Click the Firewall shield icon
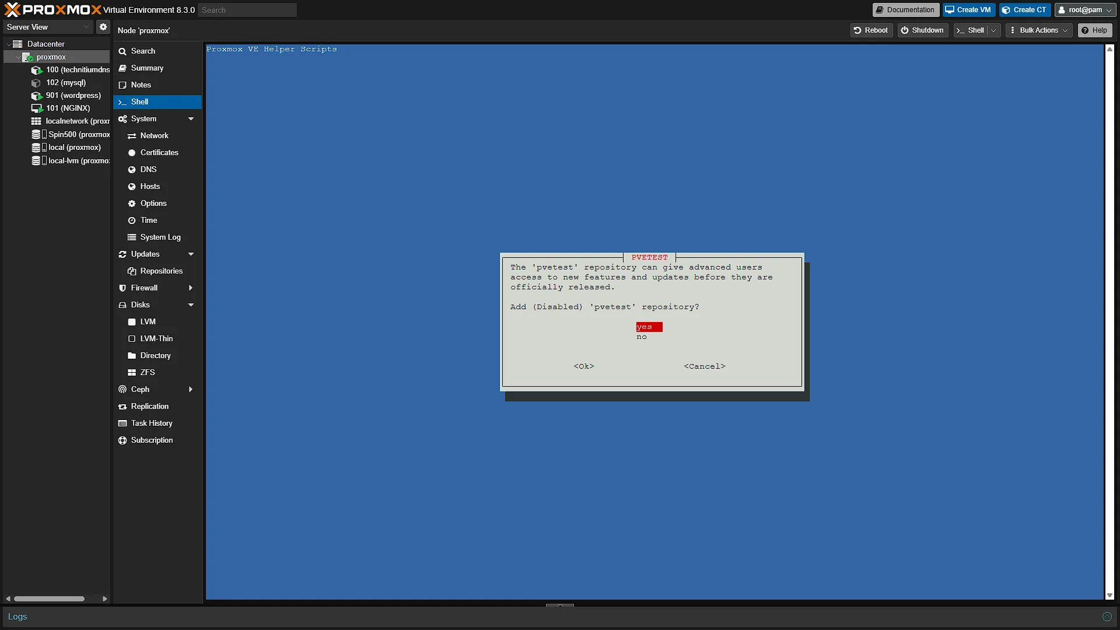The width and height of the screenshot is (1120, 630). tap(123, 288)
